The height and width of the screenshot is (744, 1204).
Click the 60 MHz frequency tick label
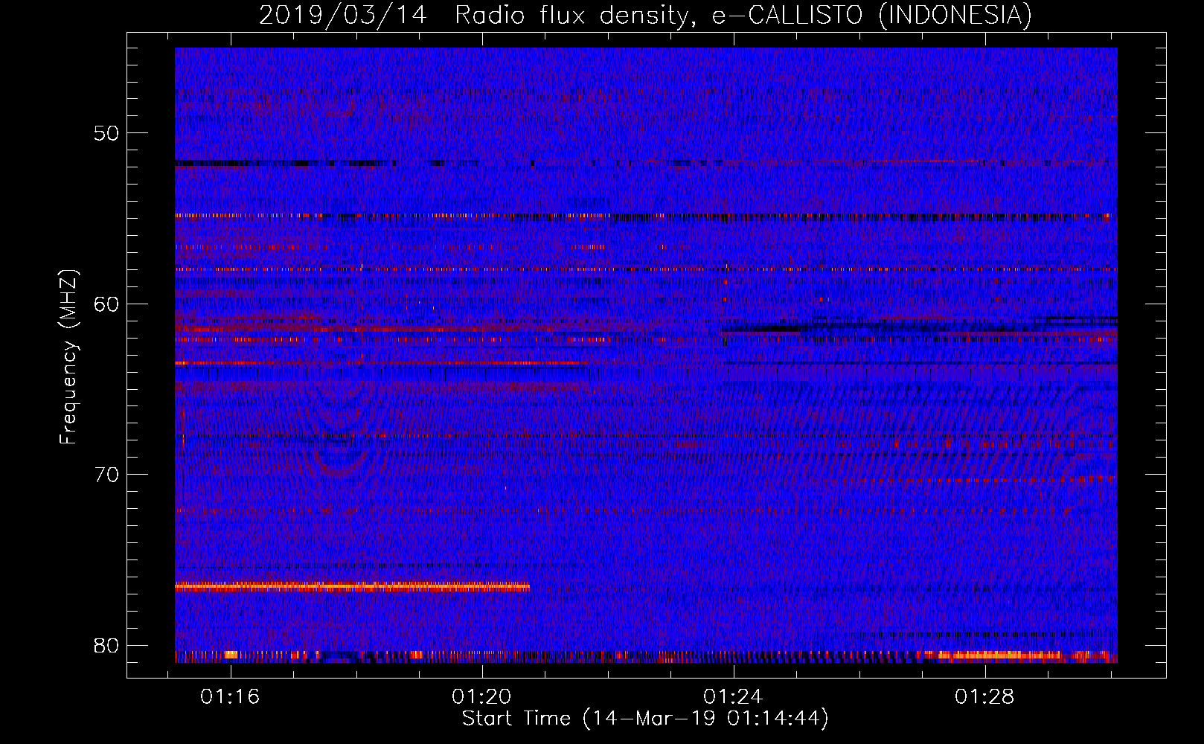tap(107, 304)
